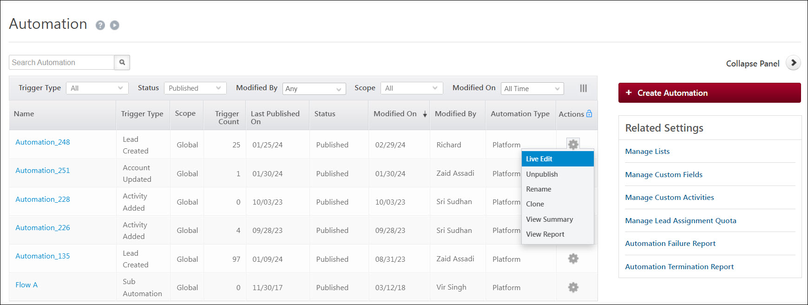Screen dimensions: 808x305
Task: Open the Automation_228 link
Action: (43, 199)
